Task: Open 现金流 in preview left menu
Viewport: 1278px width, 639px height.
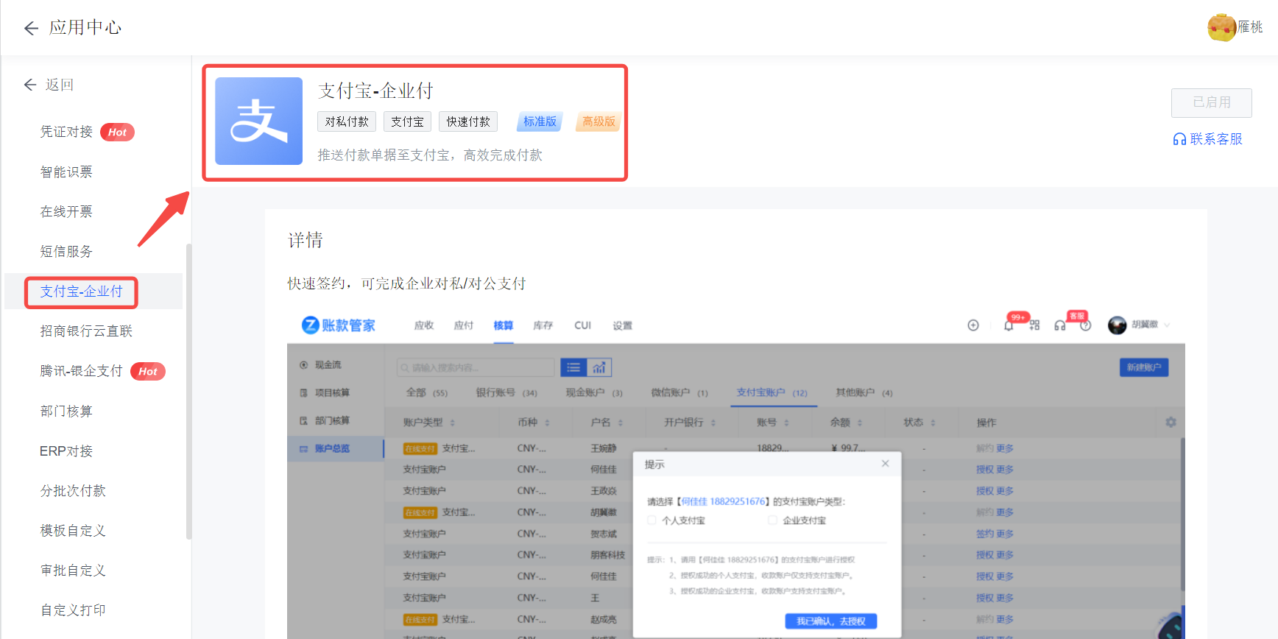Action: pos(328,365)
